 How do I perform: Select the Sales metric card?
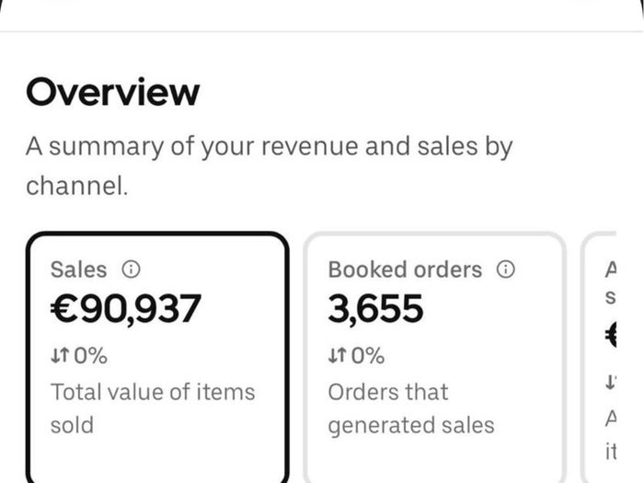click(x=157, y=357)
